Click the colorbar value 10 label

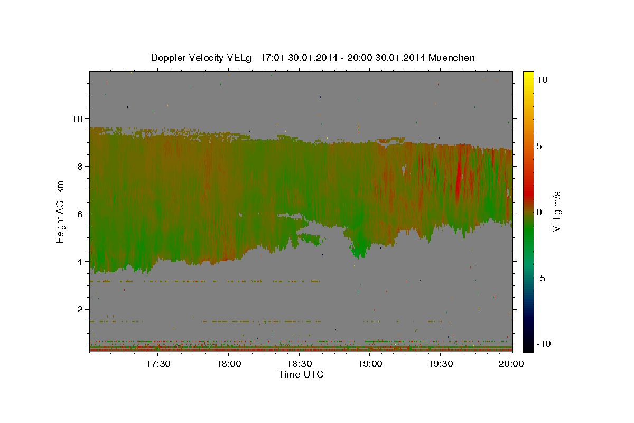click(x=542, y=80)
